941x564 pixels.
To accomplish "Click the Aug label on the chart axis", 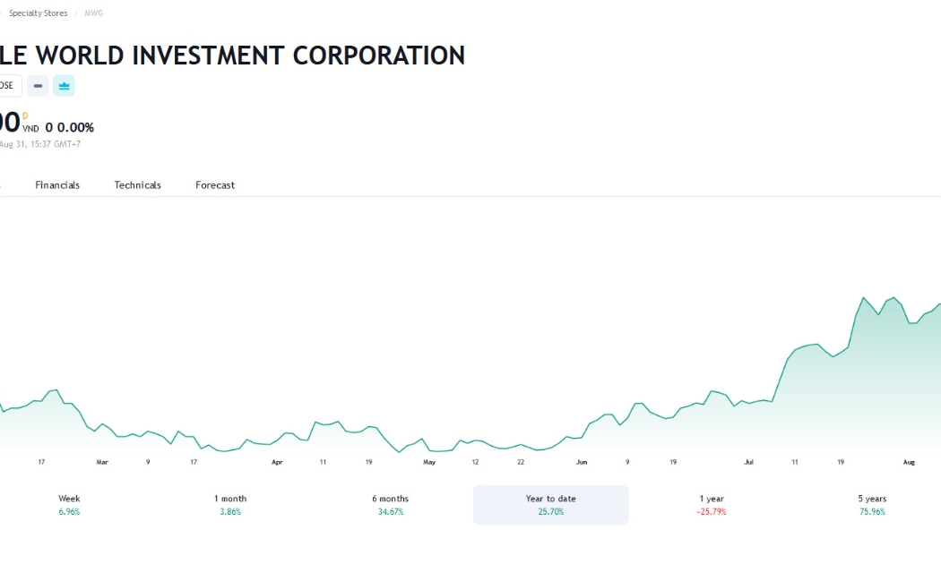I will [x=910, y=462].
